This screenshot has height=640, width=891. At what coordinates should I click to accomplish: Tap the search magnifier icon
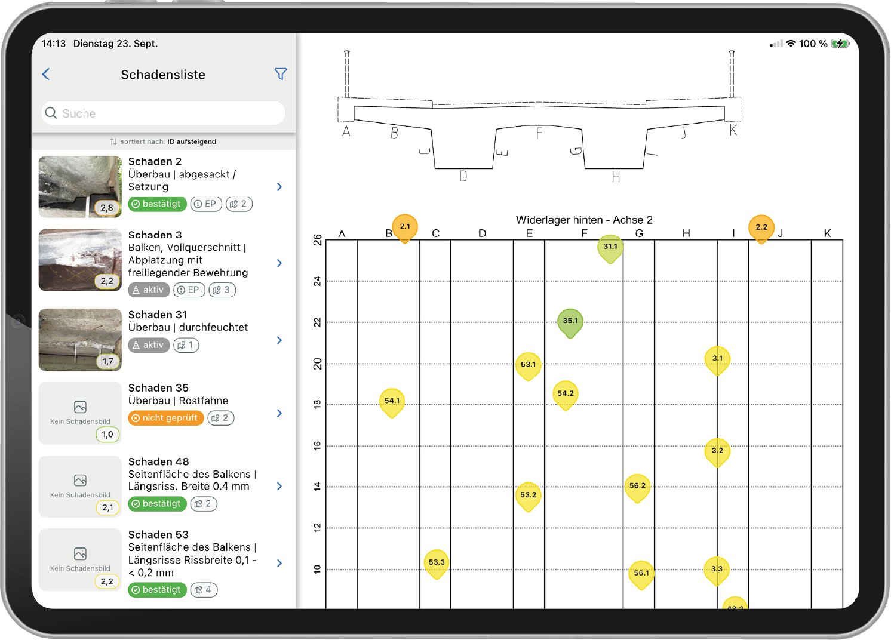pos(51,113)
